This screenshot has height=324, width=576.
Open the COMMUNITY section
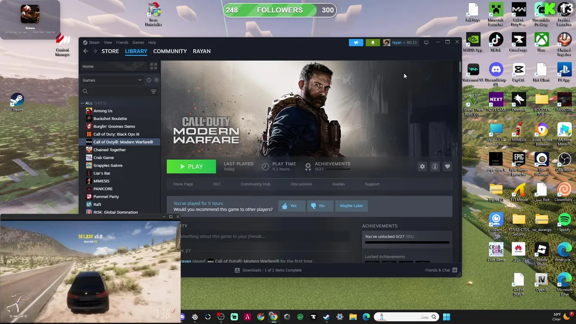click(170, 51)
